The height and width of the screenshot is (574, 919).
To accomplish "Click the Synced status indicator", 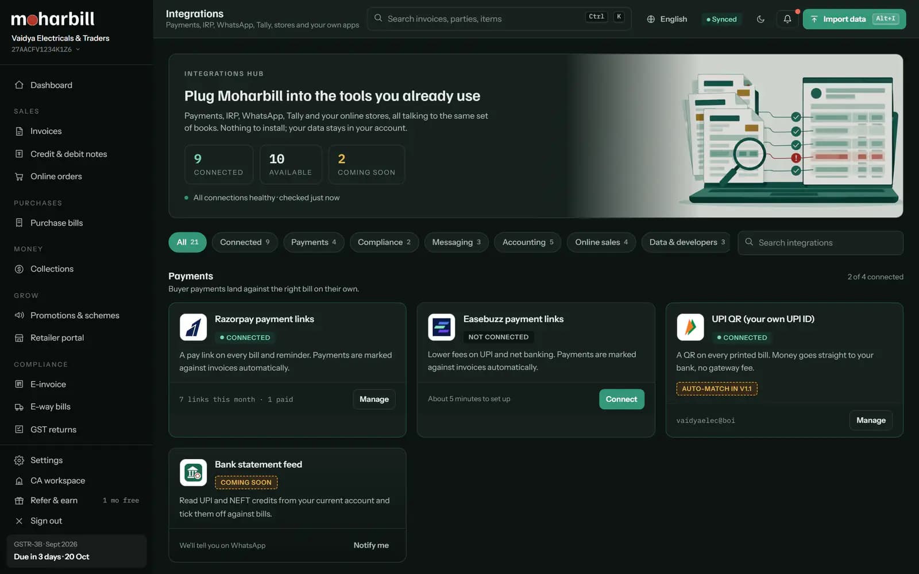I will (x=721, y=19).
